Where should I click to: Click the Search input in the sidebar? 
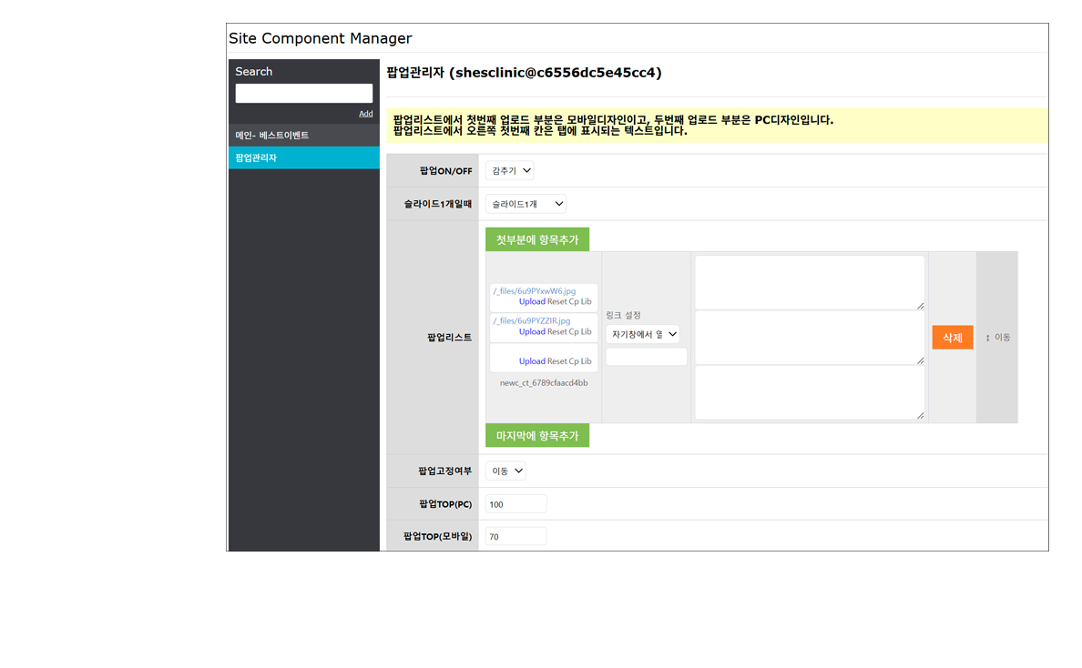coord(303,93)
